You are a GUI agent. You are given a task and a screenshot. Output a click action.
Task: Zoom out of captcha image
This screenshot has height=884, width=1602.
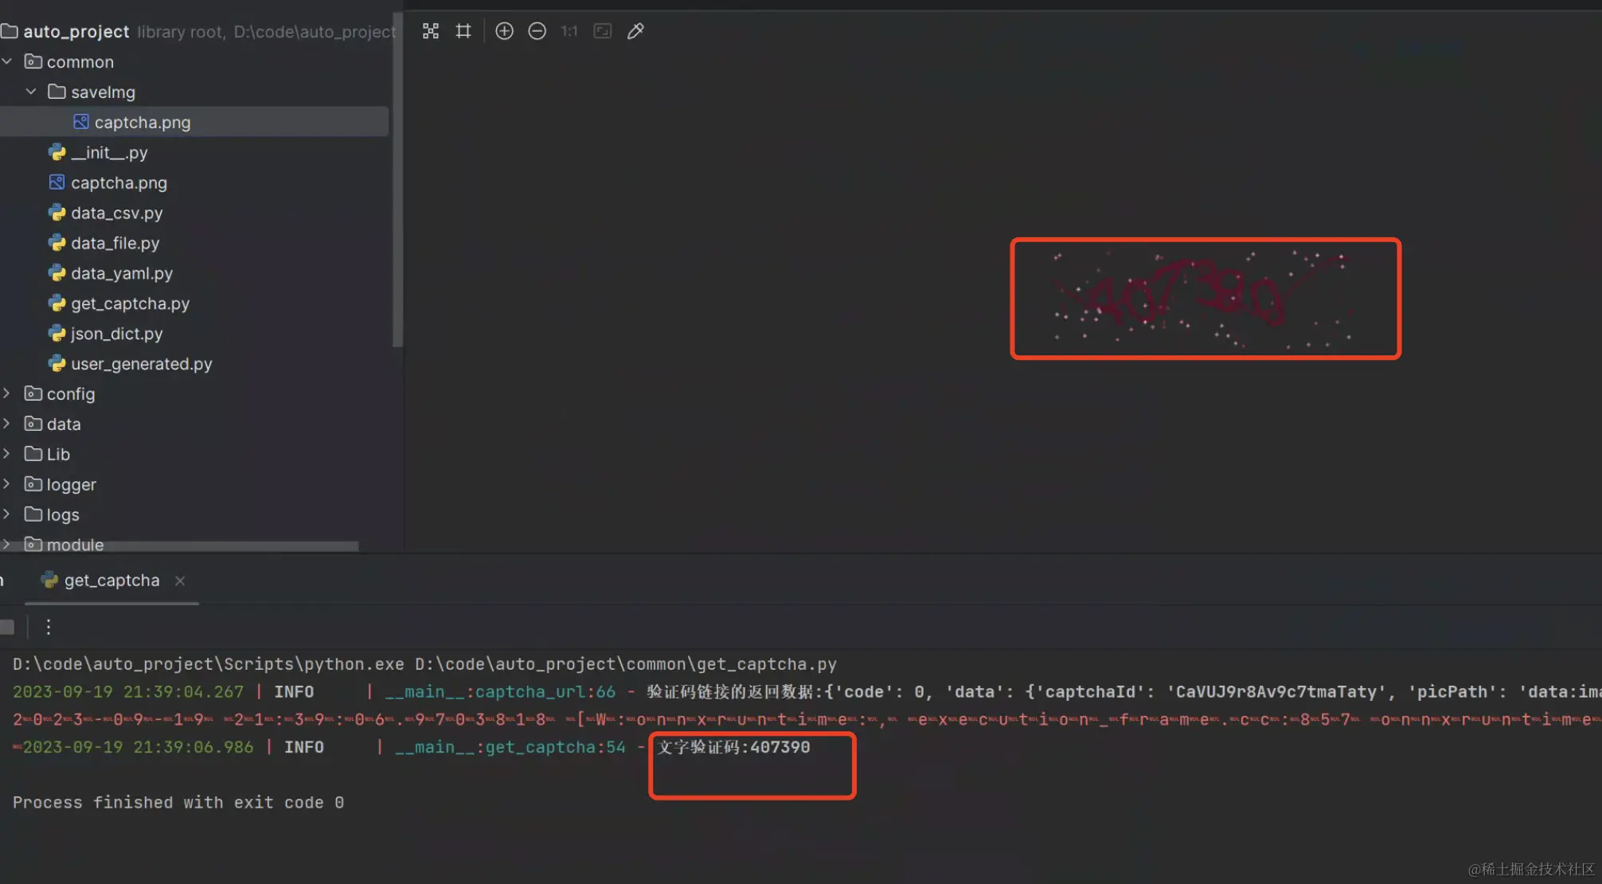pyautogui.click(x=537, y=31)
